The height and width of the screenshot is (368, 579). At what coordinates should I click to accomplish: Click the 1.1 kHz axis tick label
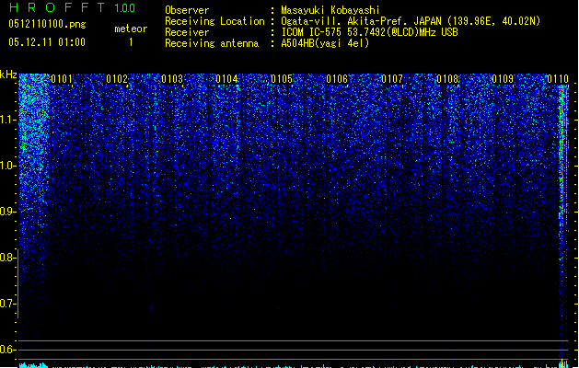[7, 120]
